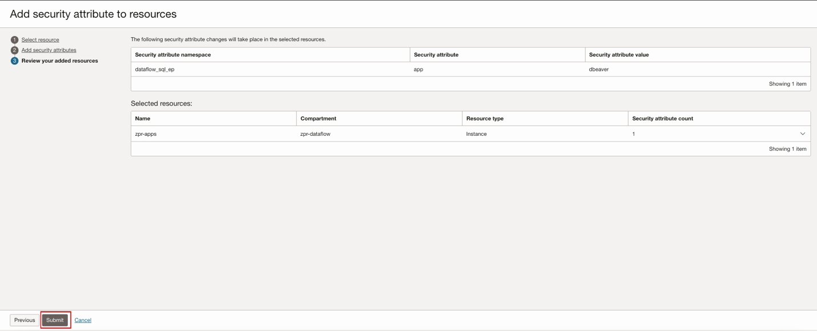
Task: Click the step 1 number icon
Action: click(x=14, y=40)
